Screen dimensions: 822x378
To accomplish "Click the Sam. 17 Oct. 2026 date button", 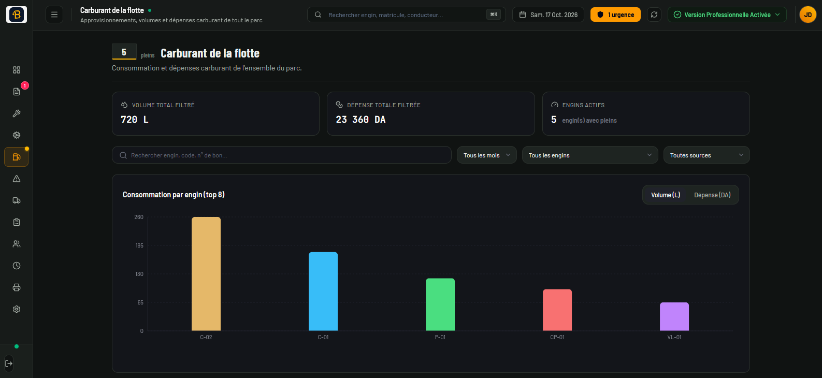I will (548, 14).
